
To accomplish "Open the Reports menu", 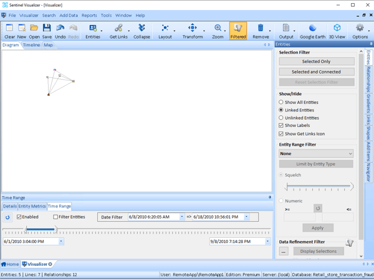I will pyautogui.click(x=89, y=16).
